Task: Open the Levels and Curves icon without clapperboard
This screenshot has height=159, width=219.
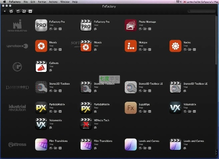Action: (130, 145)
